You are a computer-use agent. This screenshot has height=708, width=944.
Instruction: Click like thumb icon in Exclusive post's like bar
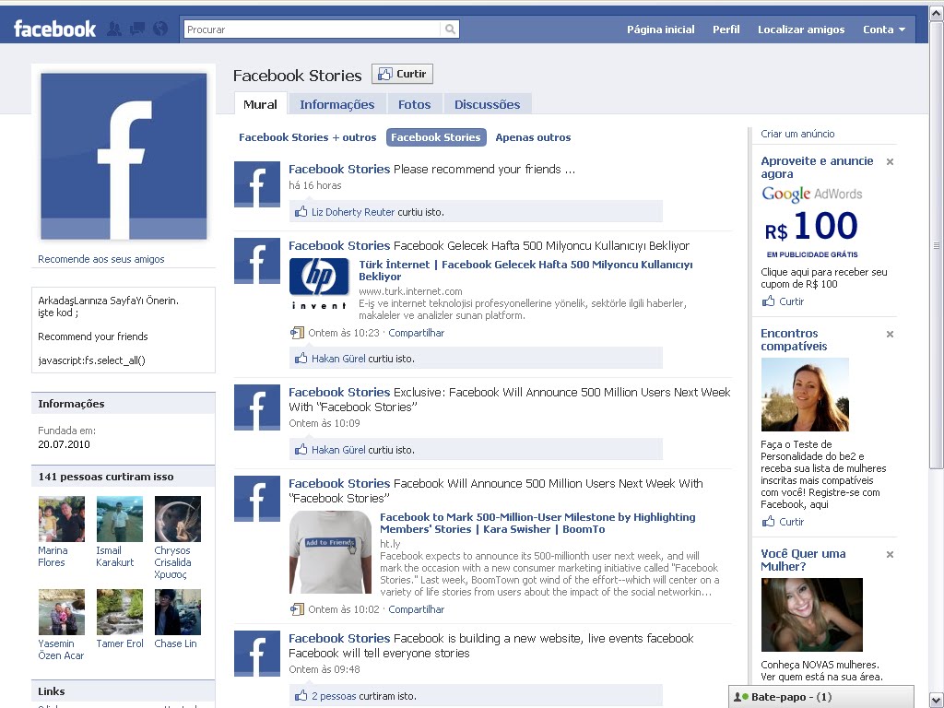pos(301,449)
